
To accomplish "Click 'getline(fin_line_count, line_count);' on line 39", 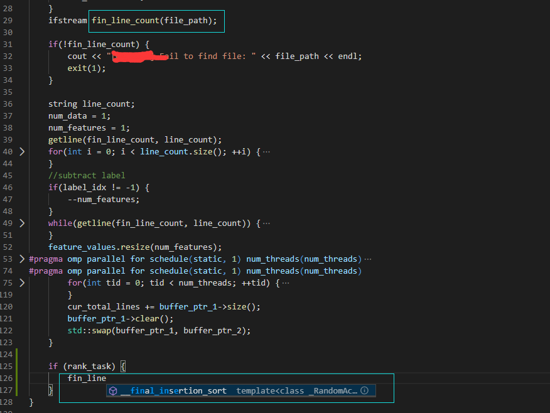I will (x=135, y=140).
